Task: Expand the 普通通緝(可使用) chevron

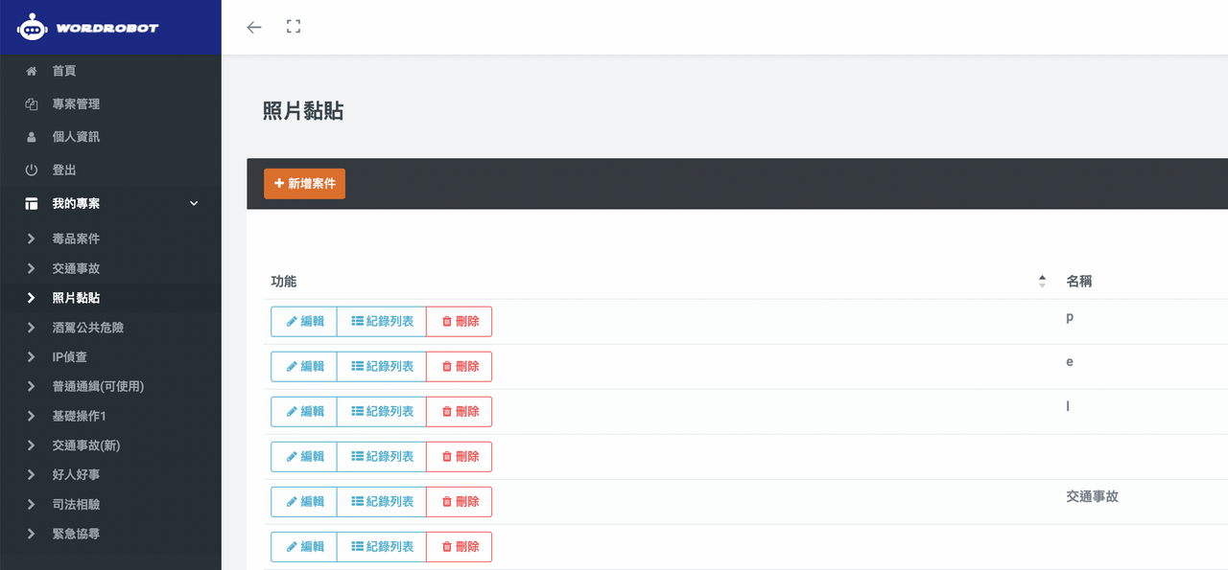Action: (32, 386)
